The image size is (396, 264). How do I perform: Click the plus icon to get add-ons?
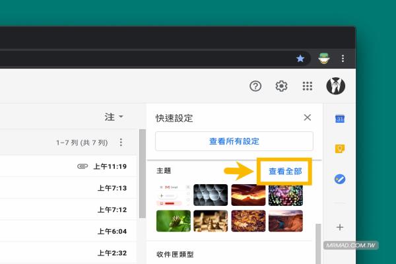pyautogui.click(x=340, y=227)
